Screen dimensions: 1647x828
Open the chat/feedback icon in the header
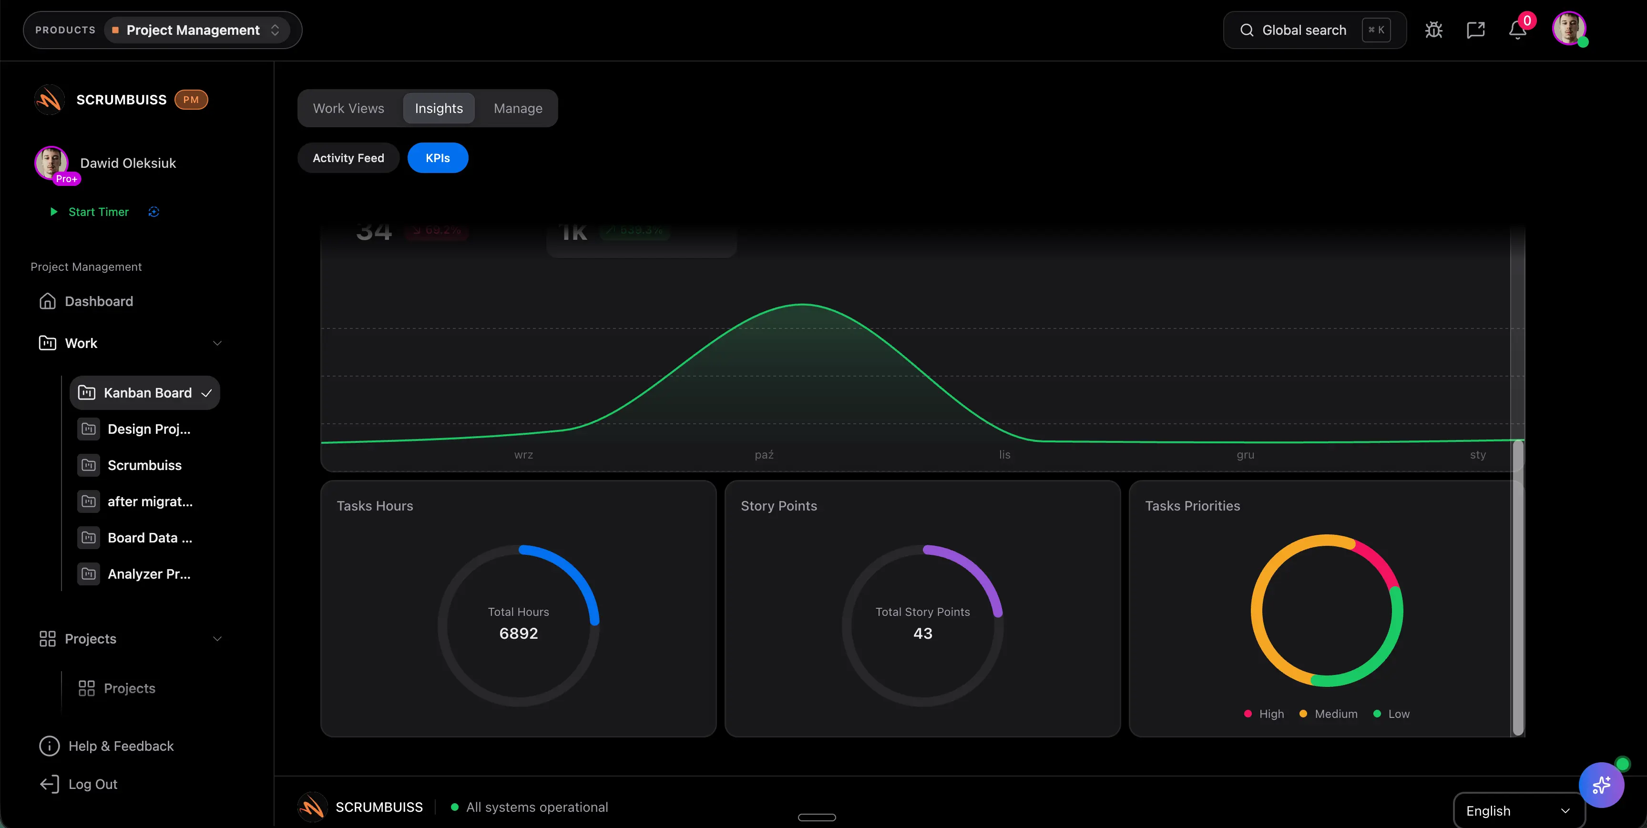[1476, 30]
